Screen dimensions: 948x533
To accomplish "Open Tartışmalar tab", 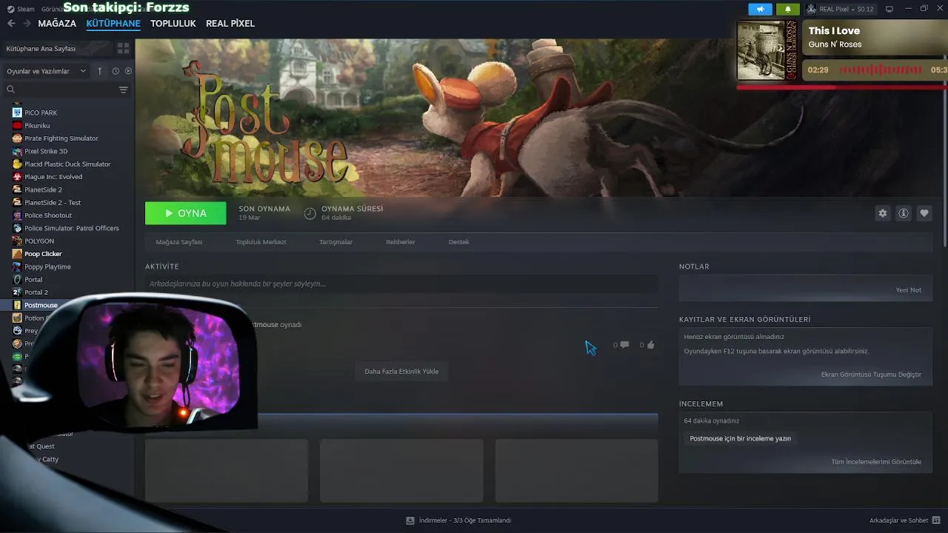I will [x=336, y=242].
